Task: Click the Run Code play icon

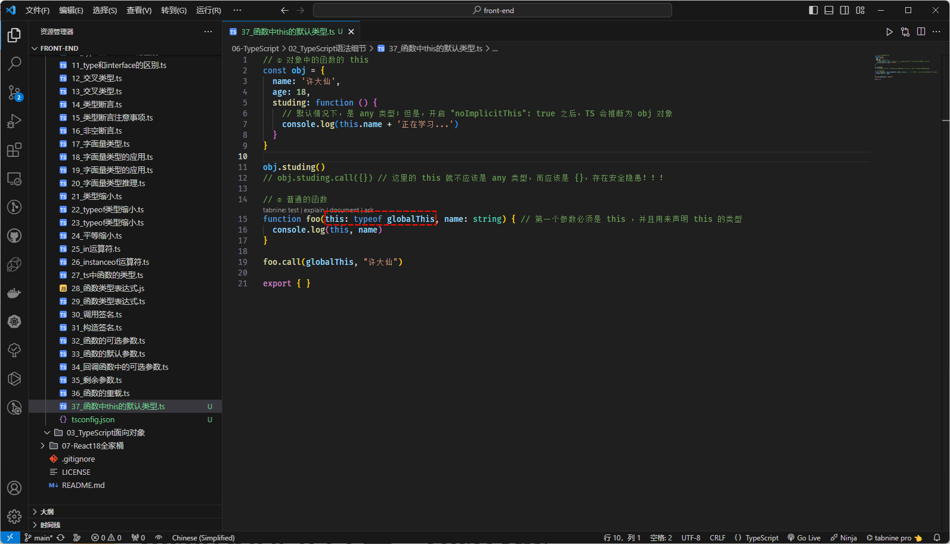Action: 889,32
